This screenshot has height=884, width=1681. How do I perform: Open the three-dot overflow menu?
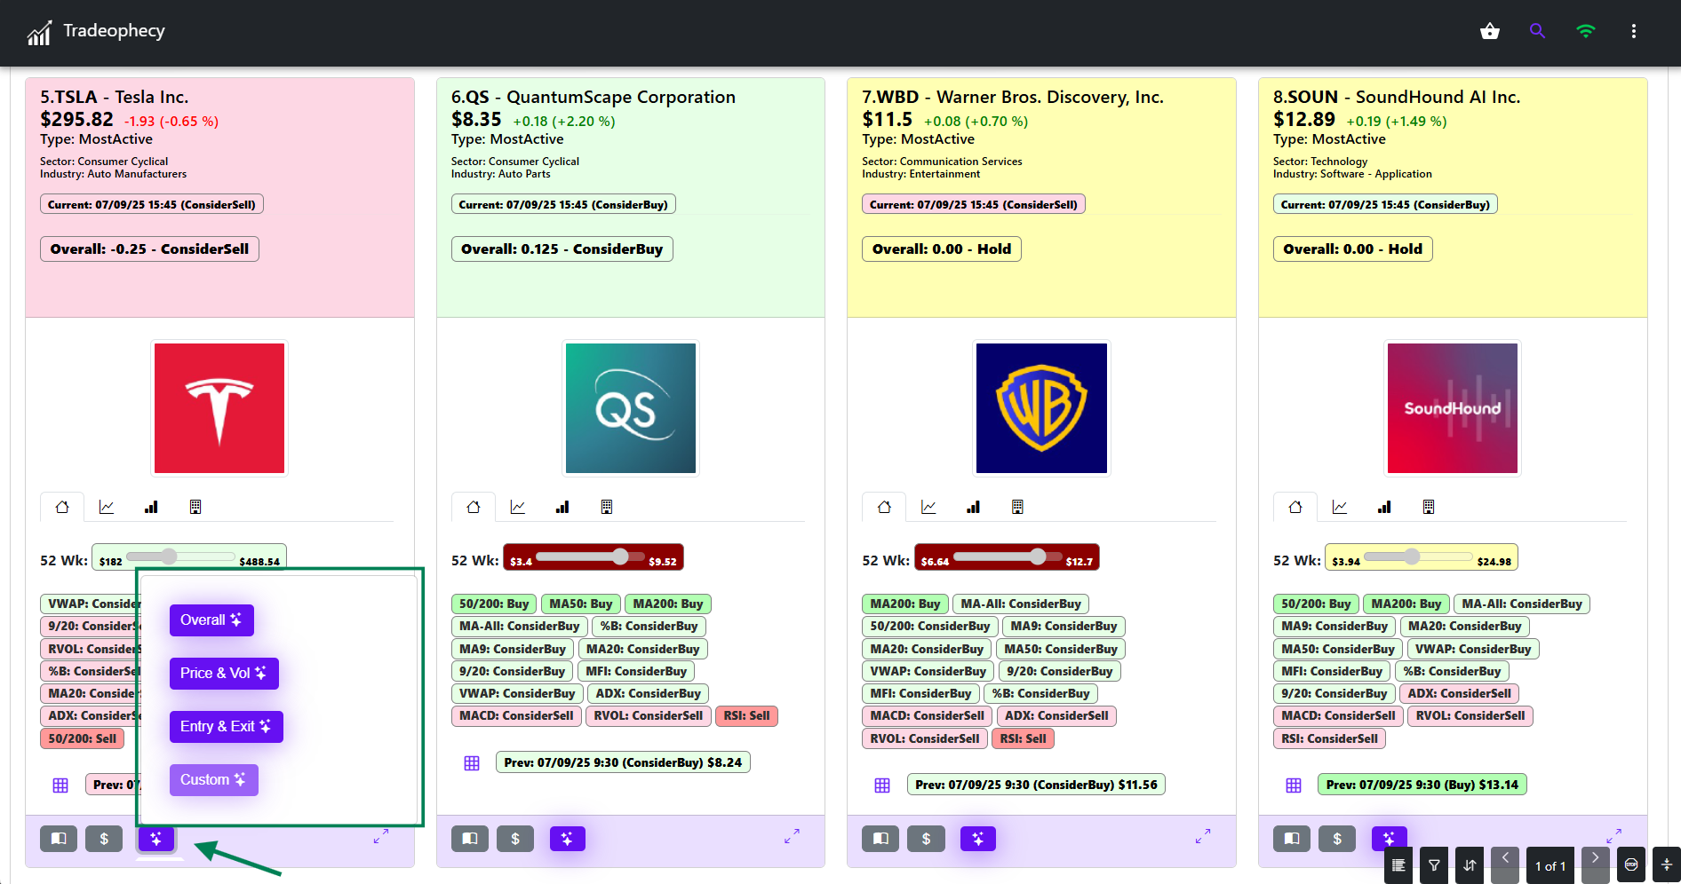[1633, 31]
